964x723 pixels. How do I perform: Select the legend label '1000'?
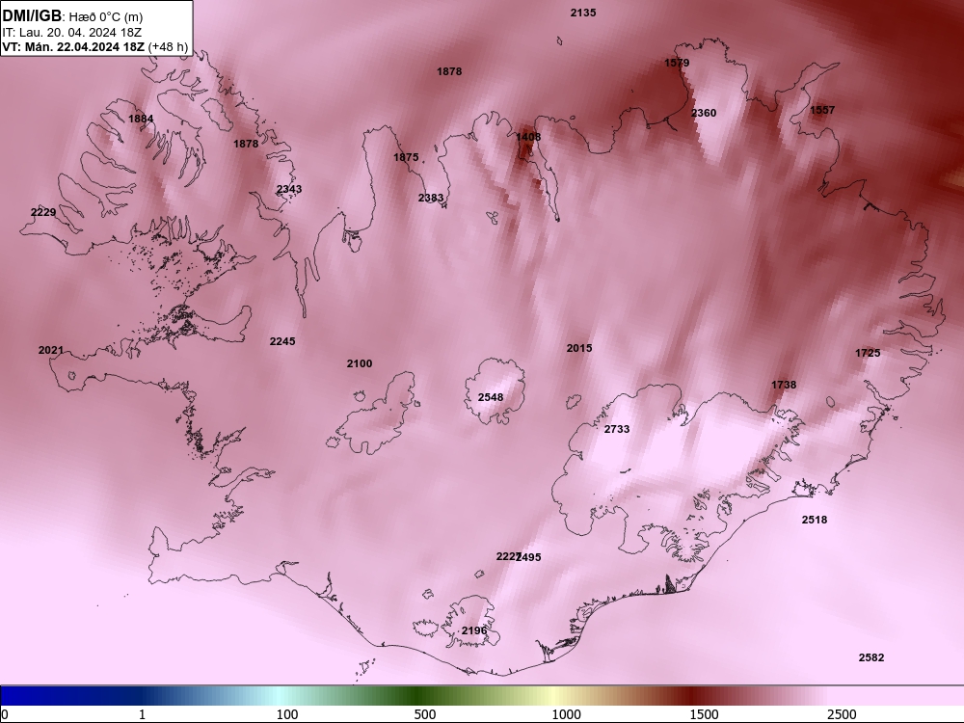point(566,714)
